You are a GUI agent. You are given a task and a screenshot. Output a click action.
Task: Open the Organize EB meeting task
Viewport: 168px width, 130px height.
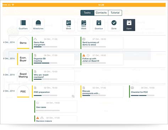(x=53, y=59)
